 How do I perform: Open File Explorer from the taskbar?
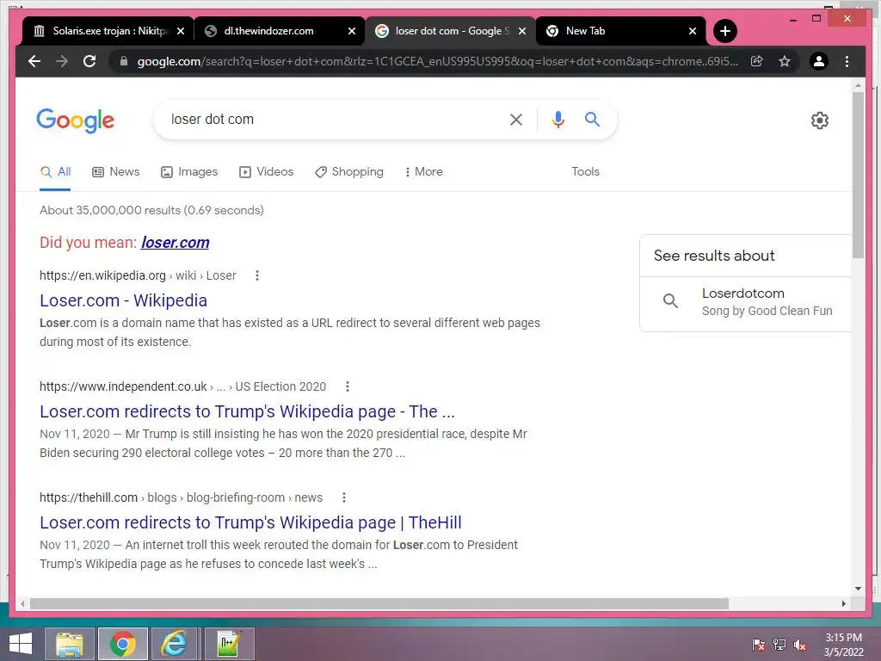point(69,644)
